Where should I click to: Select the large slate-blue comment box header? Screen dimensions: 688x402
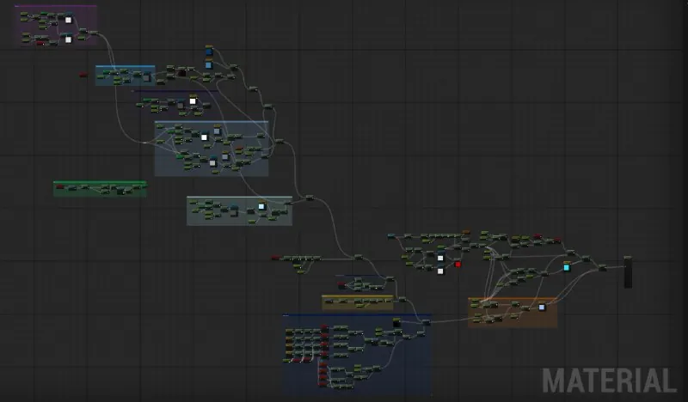tap(212, 122)
